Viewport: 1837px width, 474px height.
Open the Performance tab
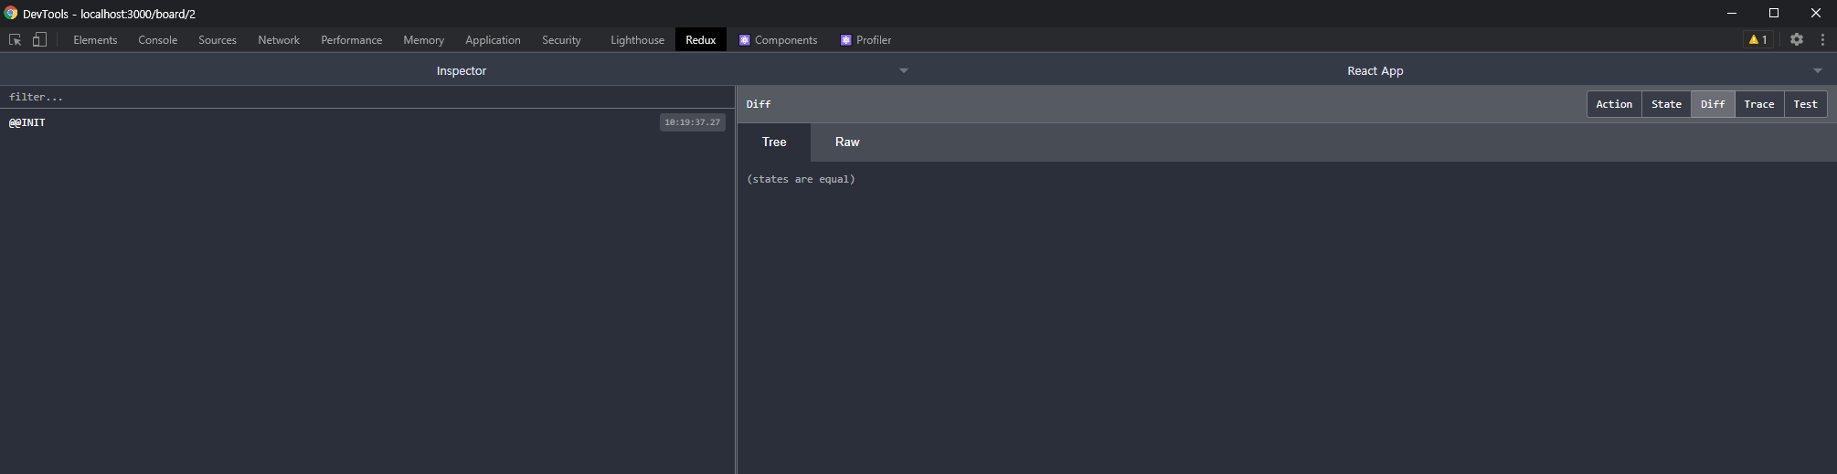pos(352,39)
